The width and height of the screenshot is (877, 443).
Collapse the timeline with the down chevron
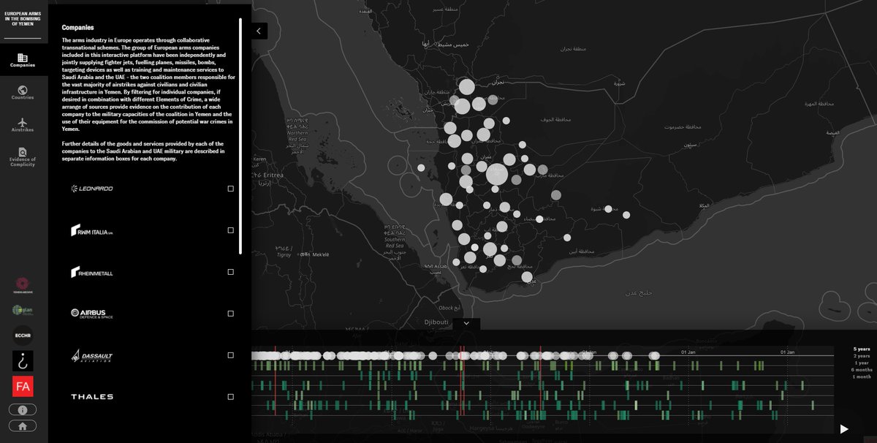click(466, 322)
